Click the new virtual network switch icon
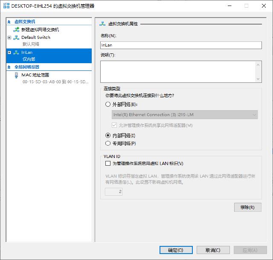The width and height of the screenshot is (273, 260). (16, 29)
